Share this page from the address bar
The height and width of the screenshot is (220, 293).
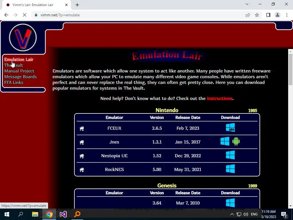(x=248, y=15)
